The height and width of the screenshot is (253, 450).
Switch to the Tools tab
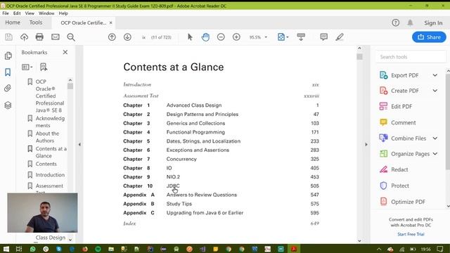[x=36, y=22]
